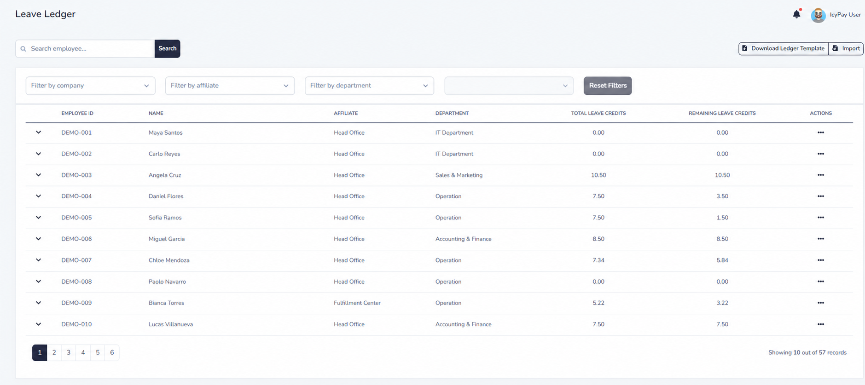
Task: Click the name Lucas Villanueva
Action: coord(171,324)
